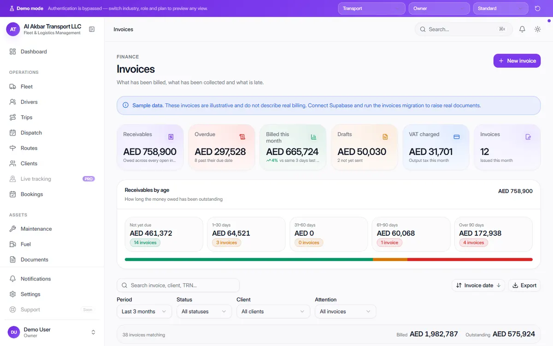Viewport: 553px width, 346px height.
Task: Open the Transport industry dropdown
Action: (x=371, y=8)
